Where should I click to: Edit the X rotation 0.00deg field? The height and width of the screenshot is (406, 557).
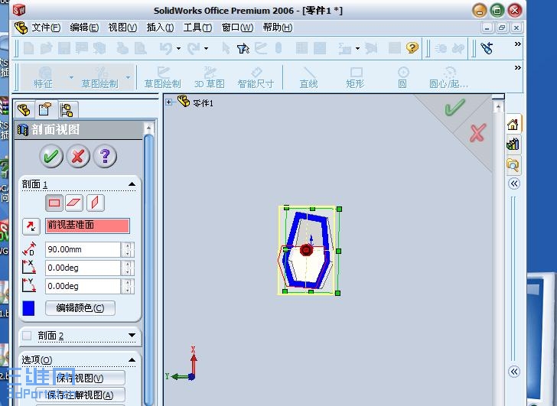(83, 268)
